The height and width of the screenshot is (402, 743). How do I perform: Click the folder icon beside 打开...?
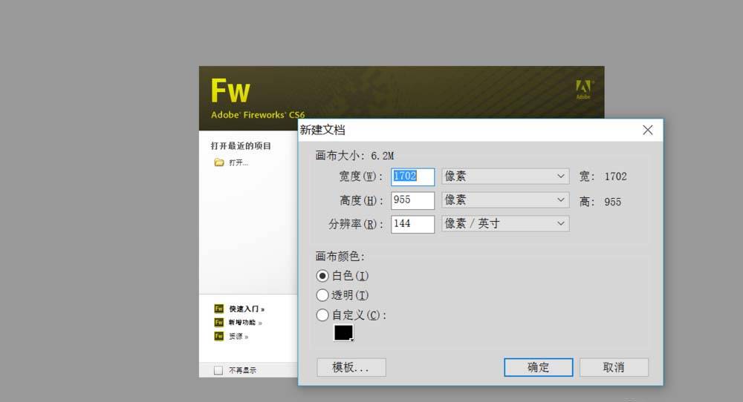coord(219,162)
